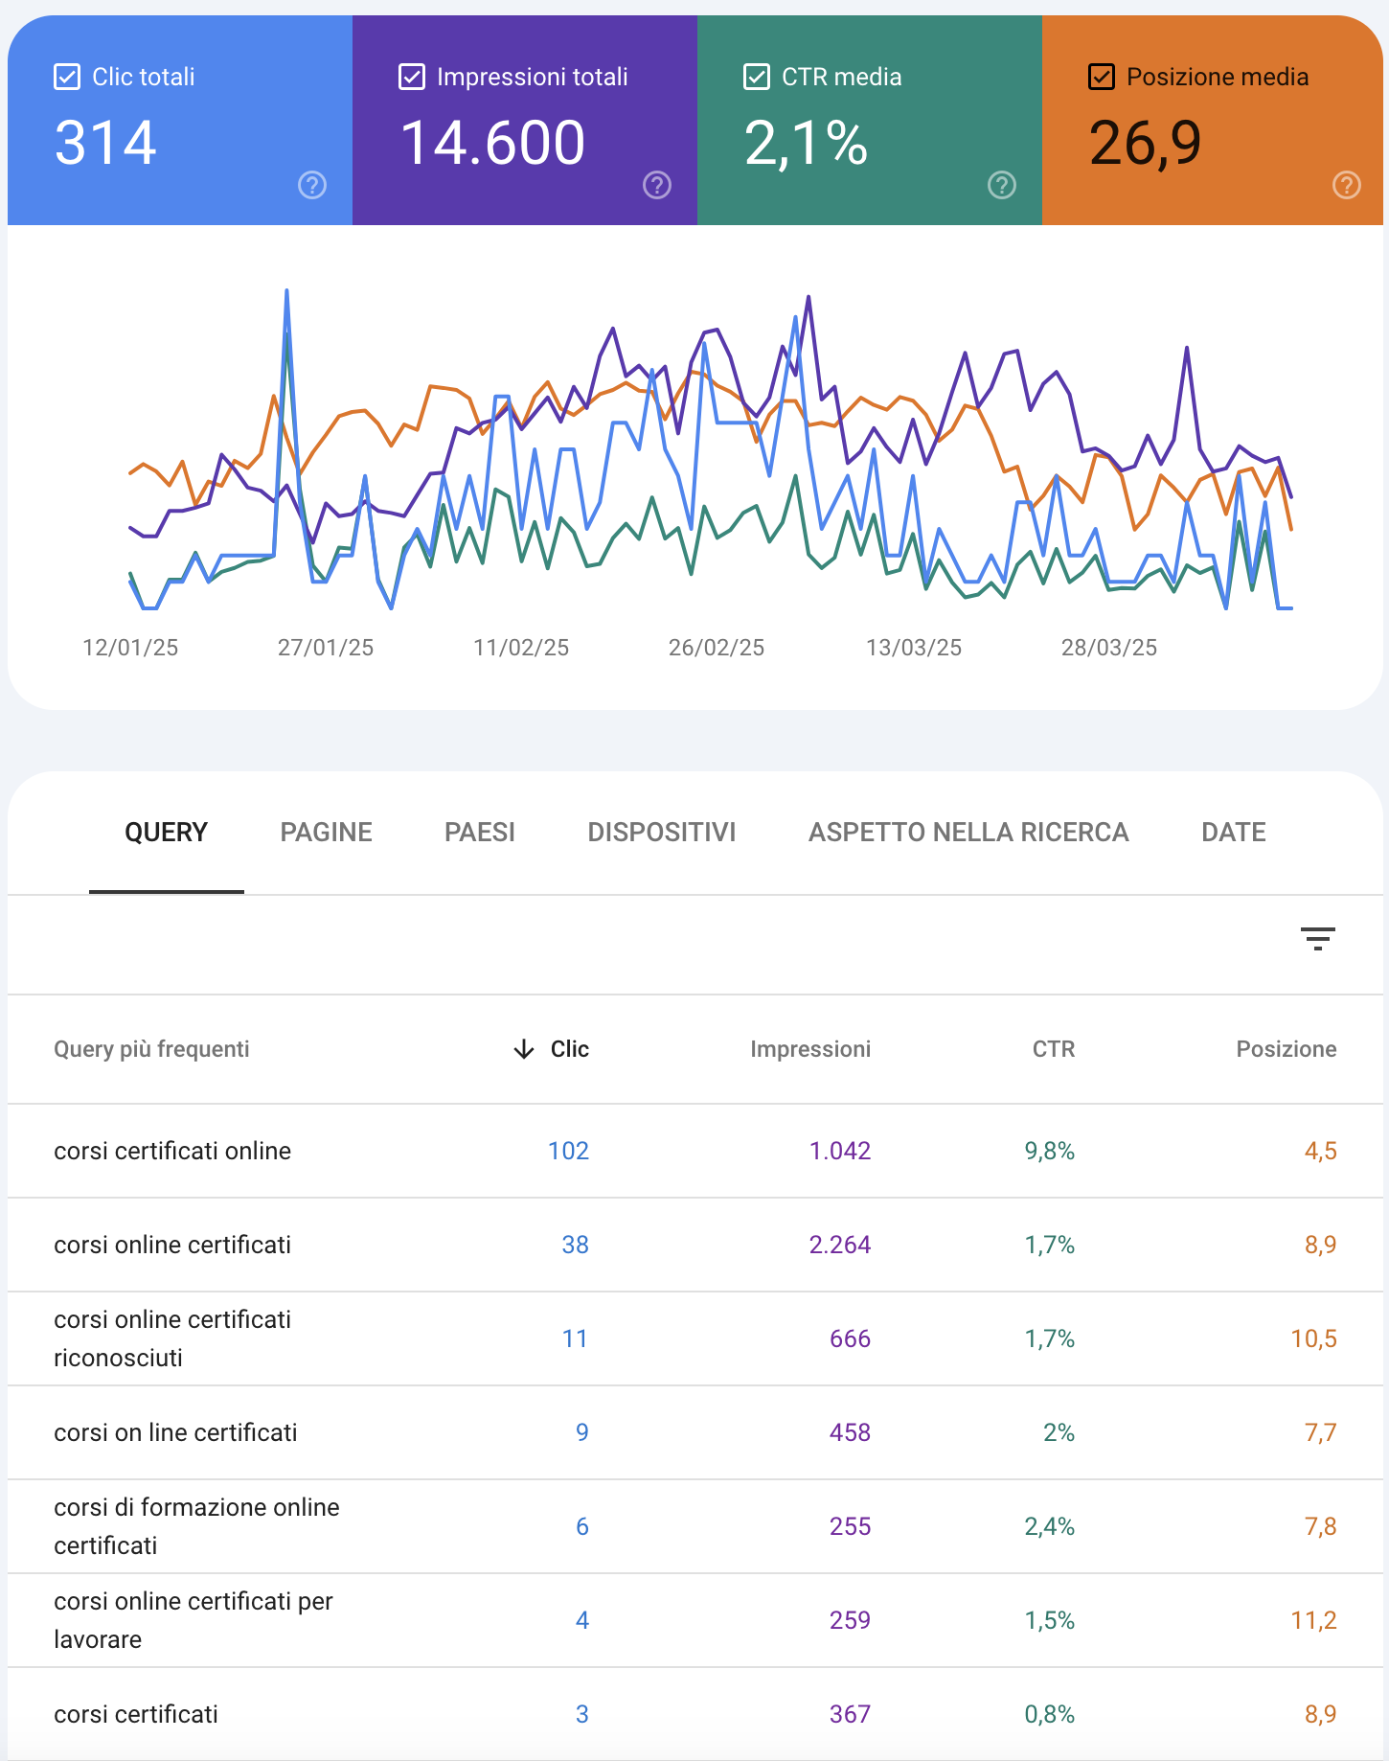The height and width of the screenshot is (1761, 1389).
Task: Click 'corsi on line certificati' row
Action: (175, 1432)
